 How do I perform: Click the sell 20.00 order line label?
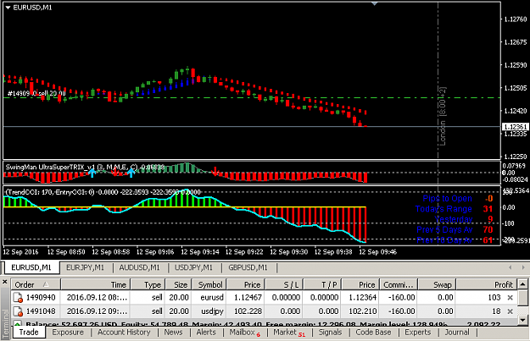pos(36,93)
